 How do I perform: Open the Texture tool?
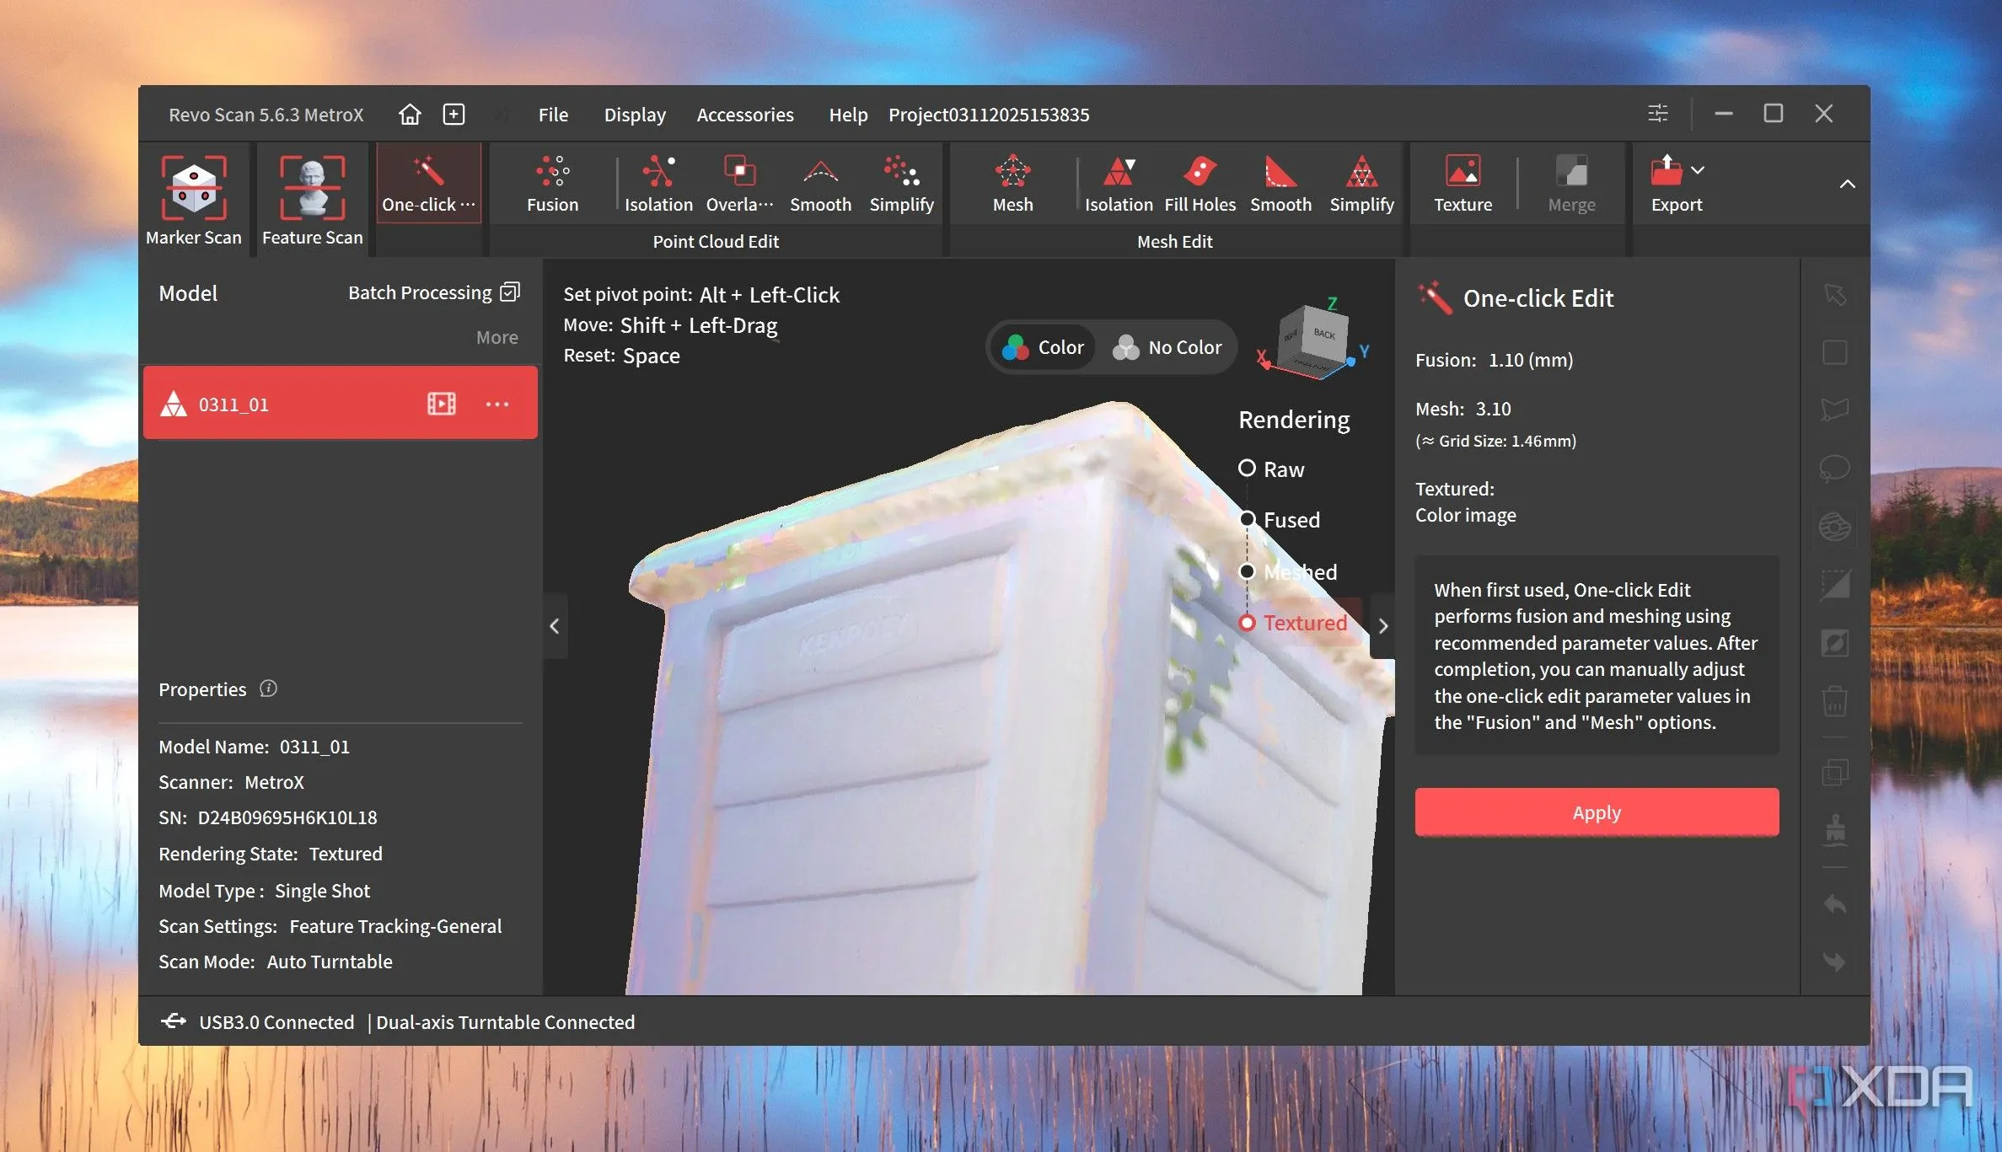click(1463, 184)
